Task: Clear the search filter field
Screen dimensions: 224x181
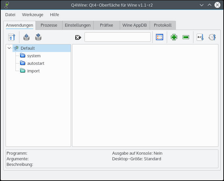Action: pos(78,37)
